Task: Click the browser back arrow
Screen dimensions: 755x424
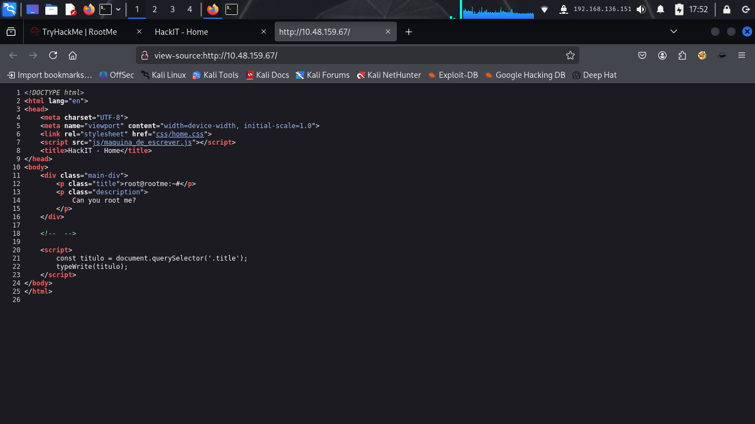Action: coord(13,55)
